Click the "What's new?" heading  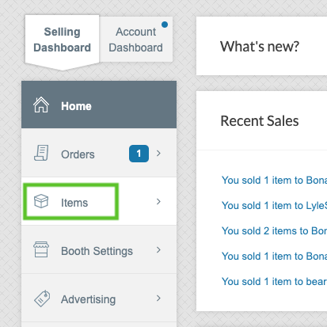coord(260,47)
